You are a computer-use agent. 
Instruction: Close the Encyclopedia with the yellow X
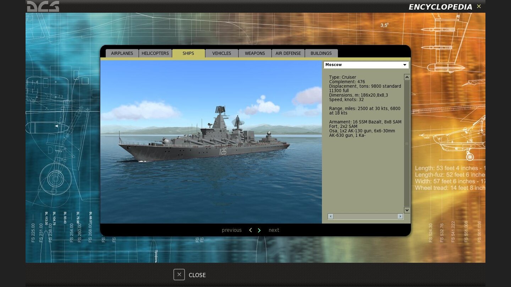pyautogui.click(x=479, y=6)
